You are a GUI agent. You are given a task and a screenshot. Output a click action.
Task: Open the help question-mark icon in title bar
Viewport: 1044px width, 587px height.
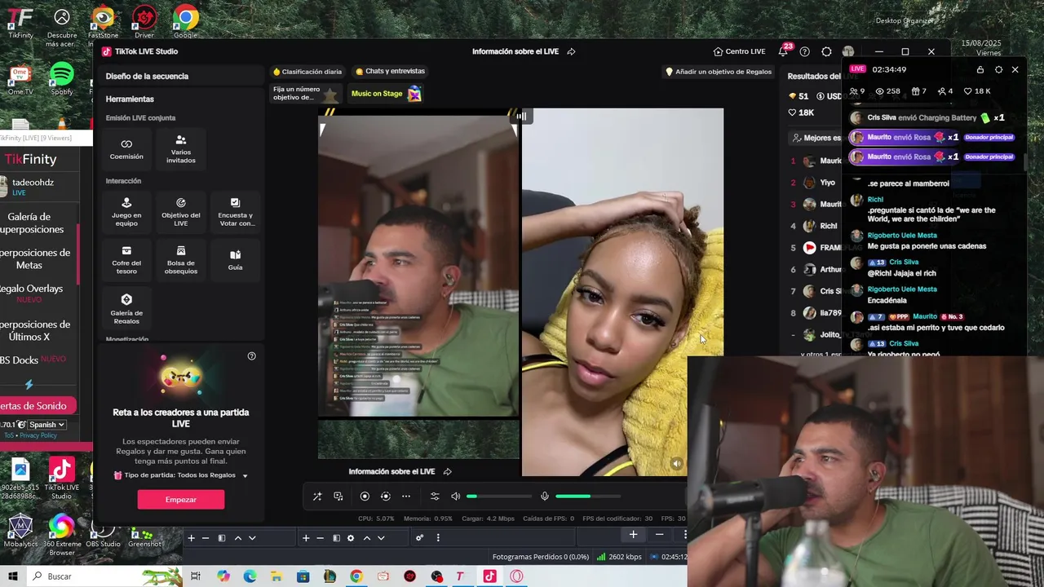tap(805, 51)
